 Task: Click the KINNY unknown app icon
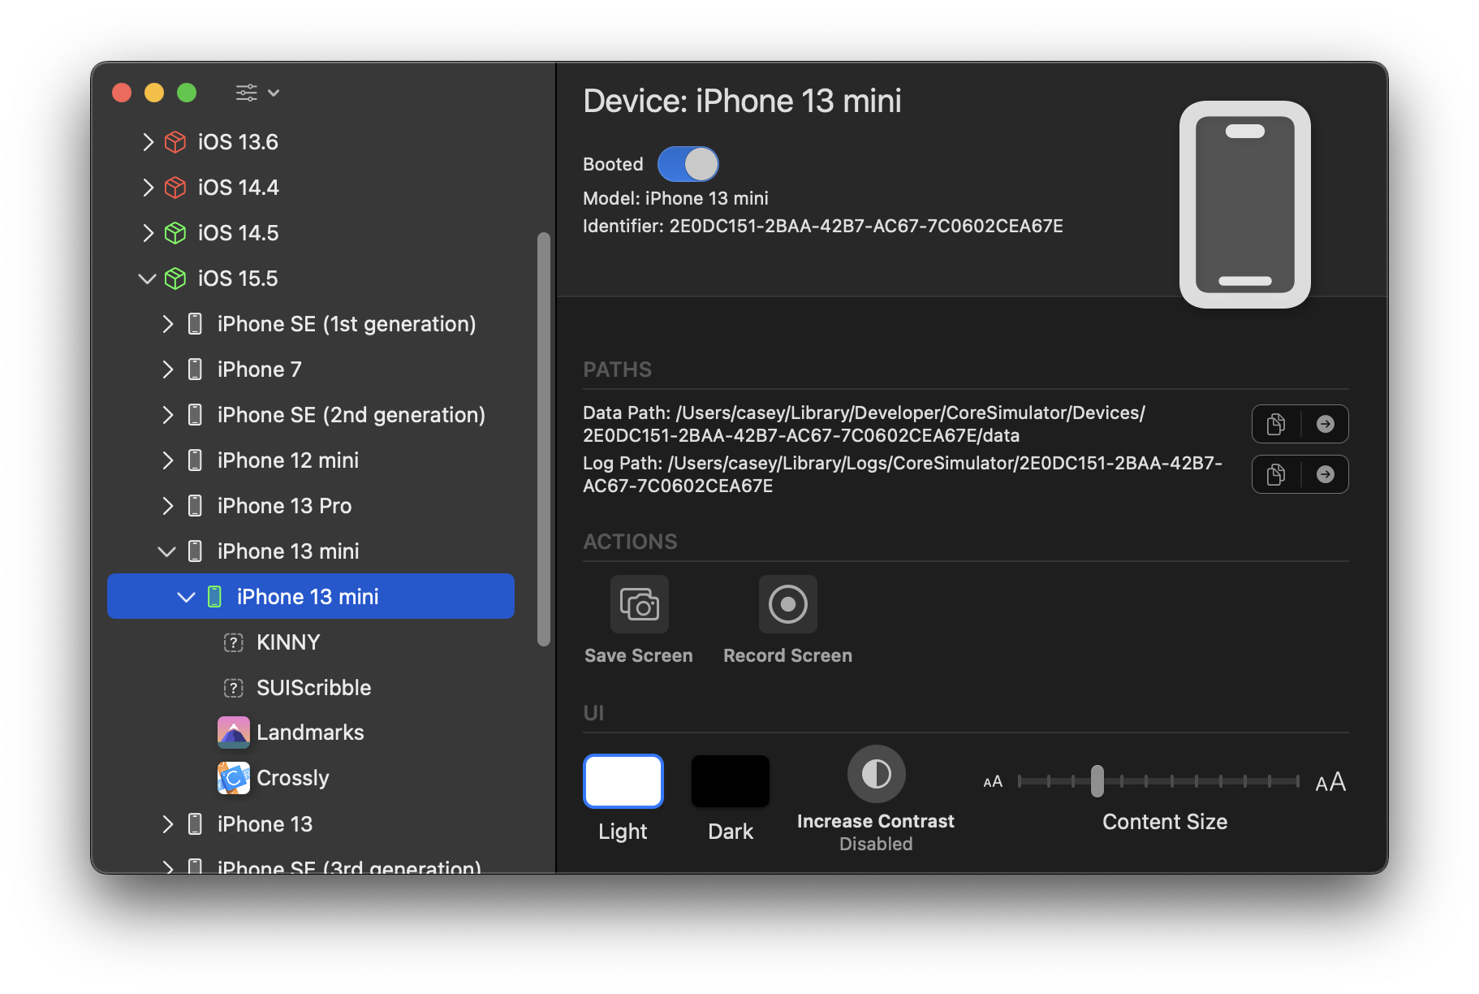click(x=234, y=642)
